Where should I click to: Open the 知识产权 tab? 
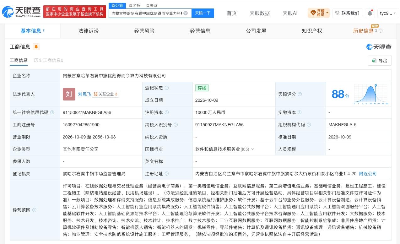(312, 31)
